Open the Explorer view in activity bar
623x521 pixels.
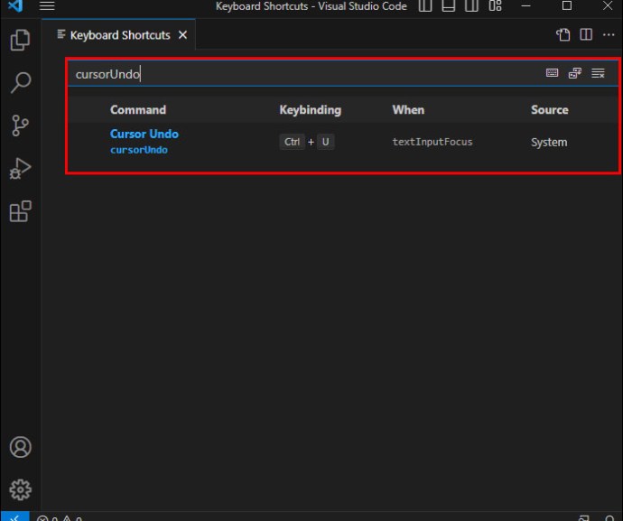[x=20, y=40]
